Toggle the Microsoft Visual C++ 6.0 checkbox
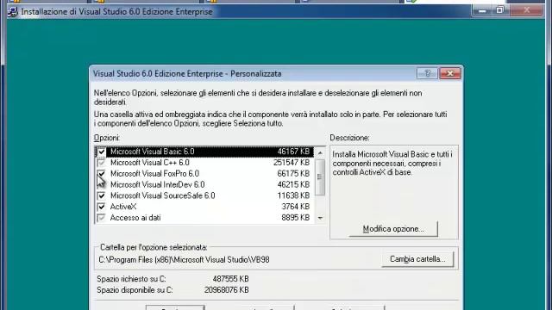The image size is (552, 310). 102,163
